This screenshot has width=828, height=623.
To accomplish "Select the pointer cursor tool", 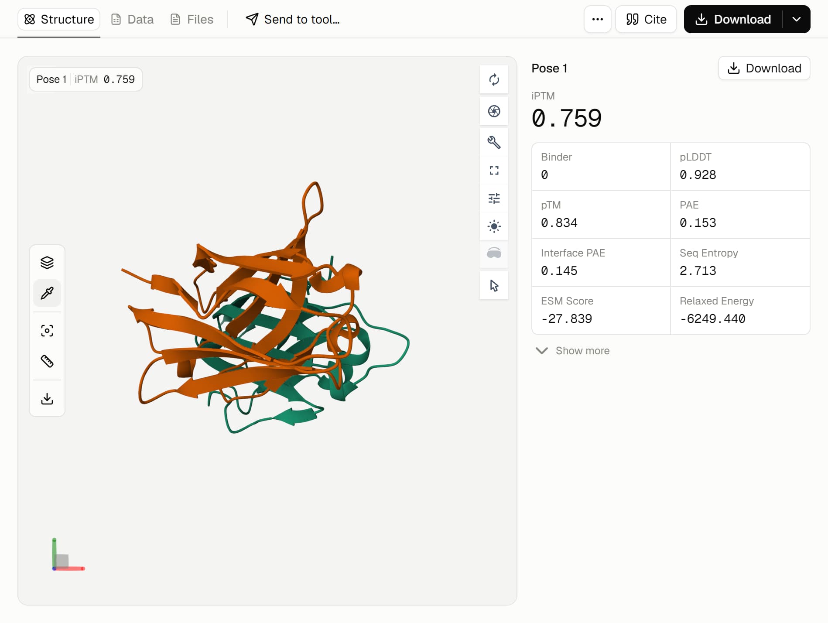I will (494, 285).
